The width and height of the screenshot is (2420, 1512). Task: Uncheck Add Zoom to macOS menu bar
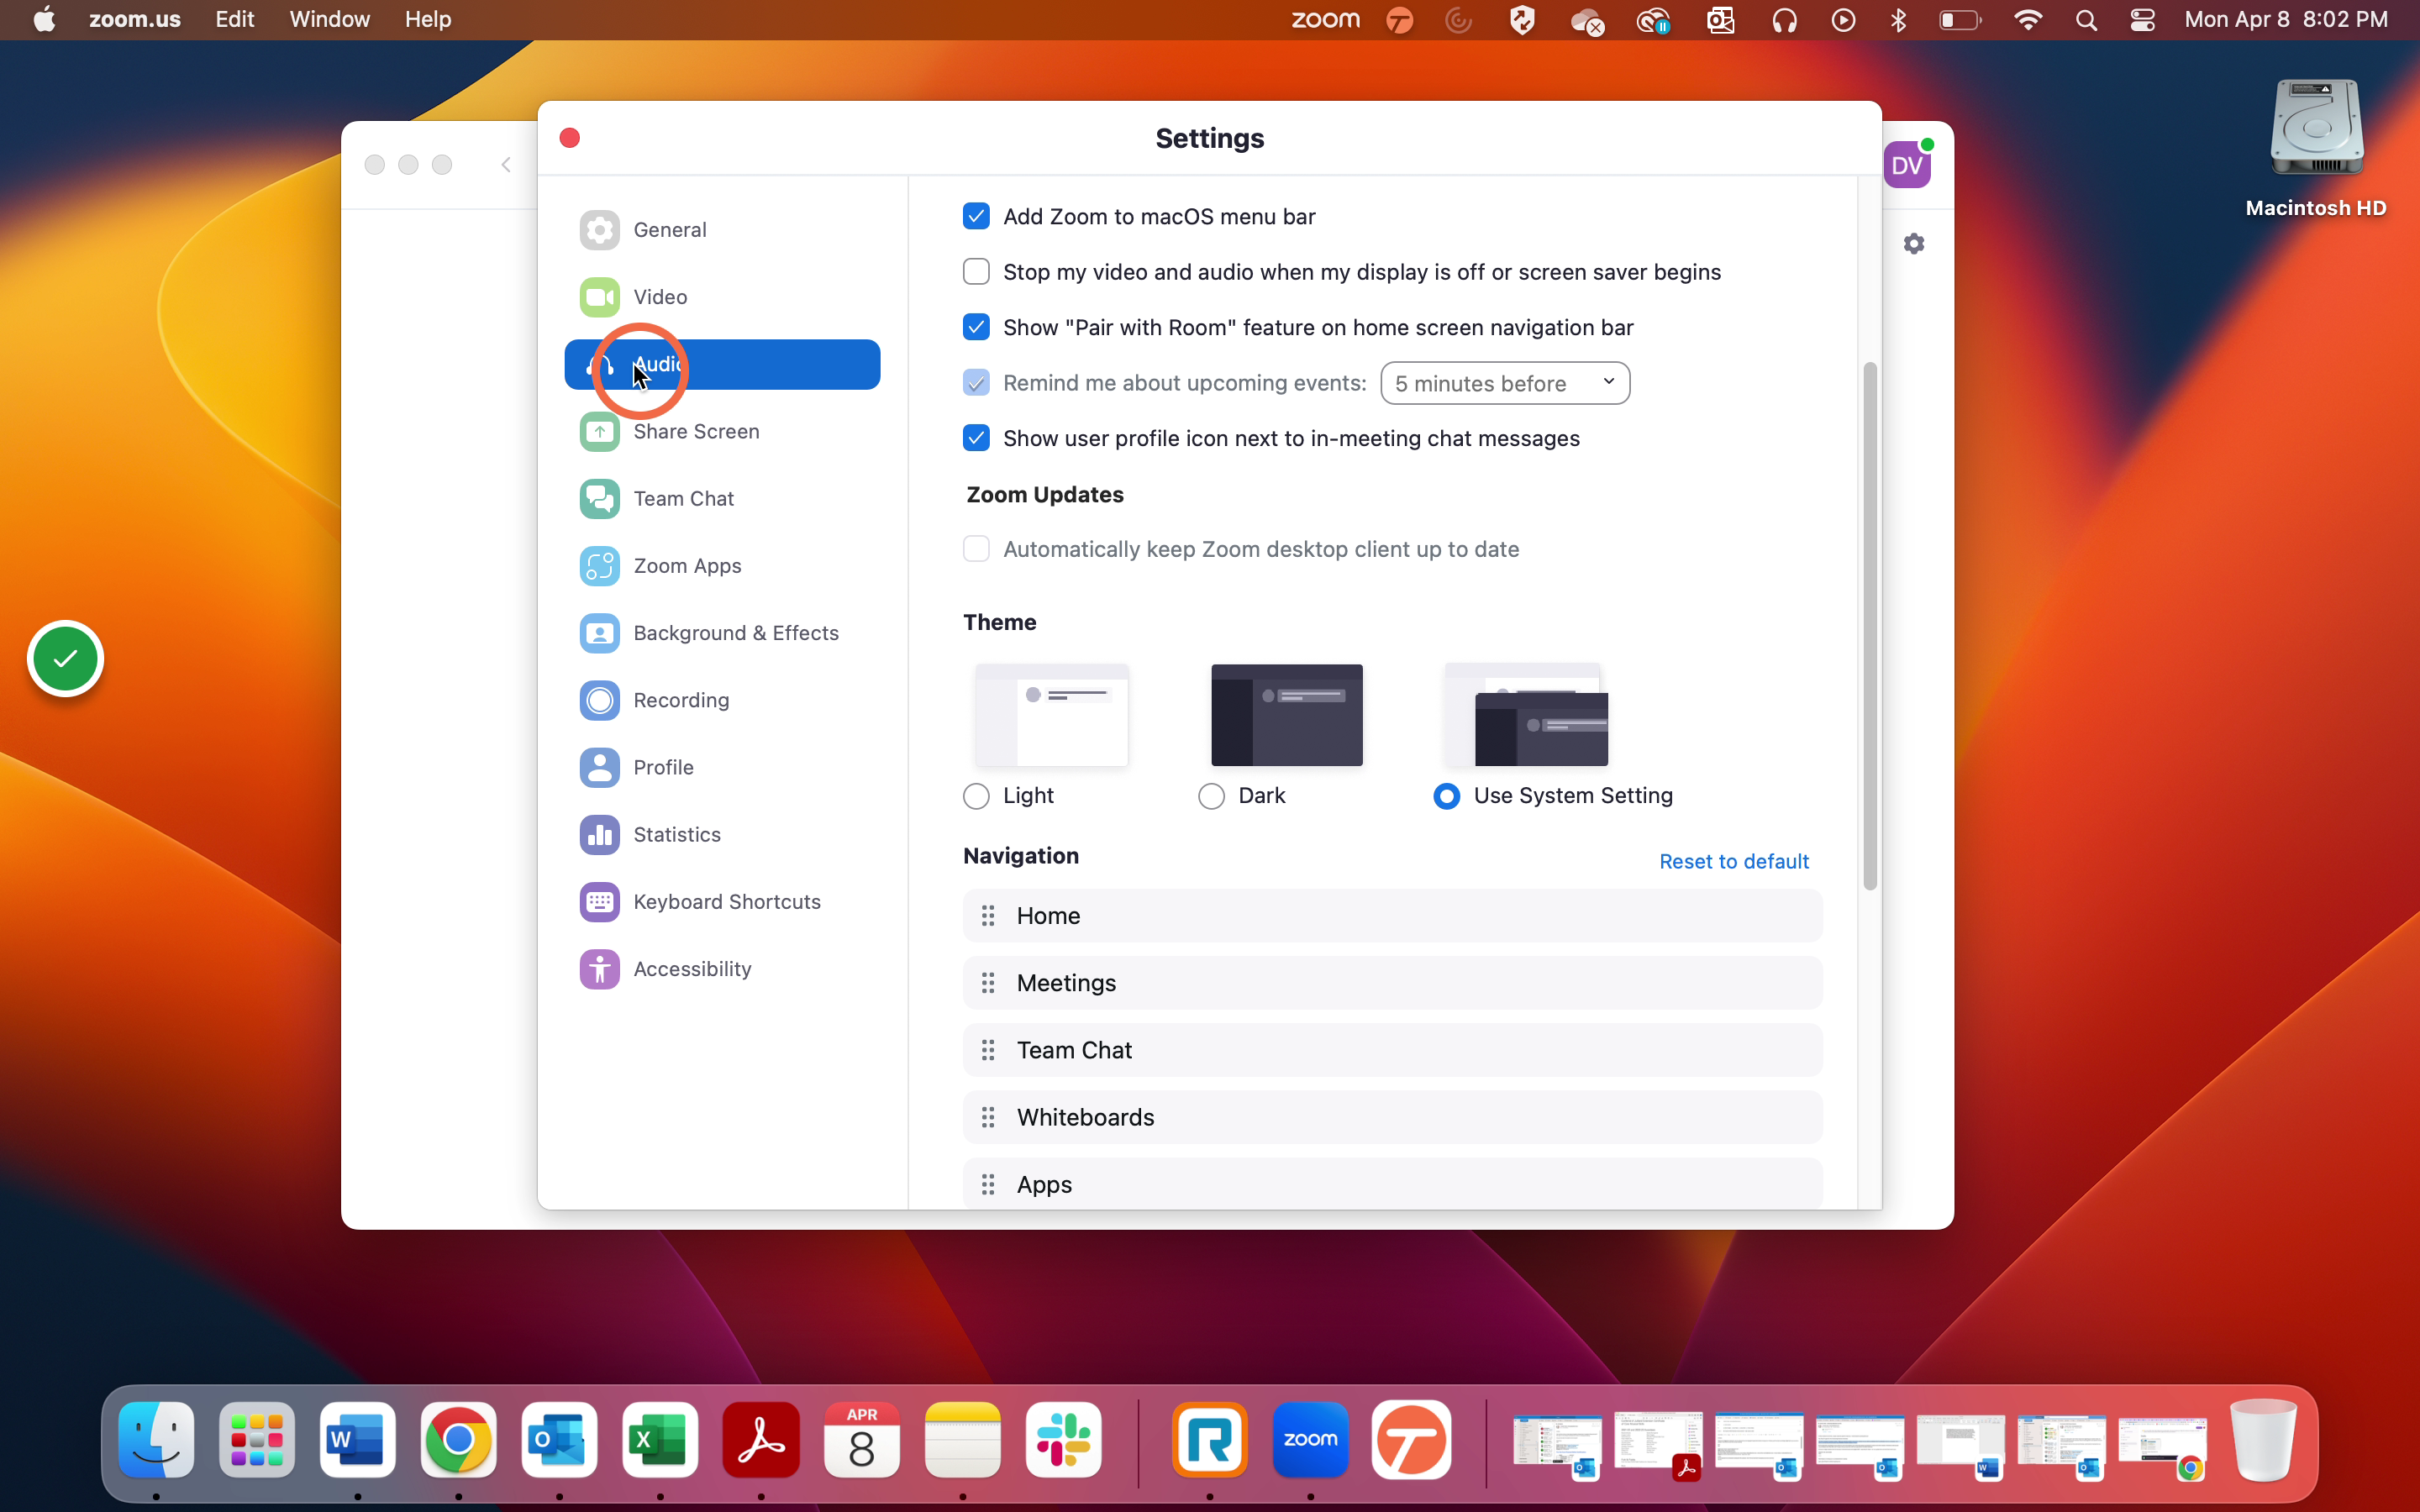[976, 216]
